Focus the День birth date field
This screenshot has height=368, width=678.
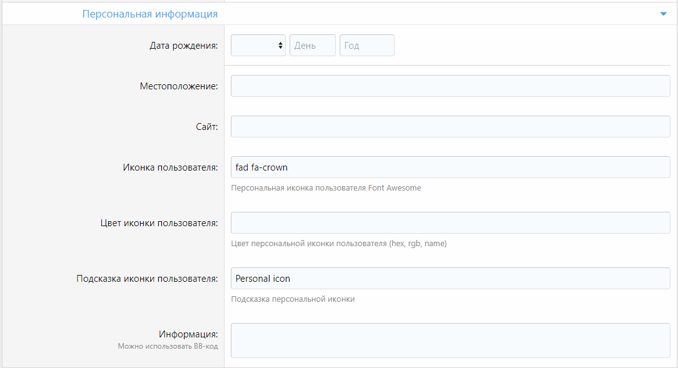click(312, 46)
